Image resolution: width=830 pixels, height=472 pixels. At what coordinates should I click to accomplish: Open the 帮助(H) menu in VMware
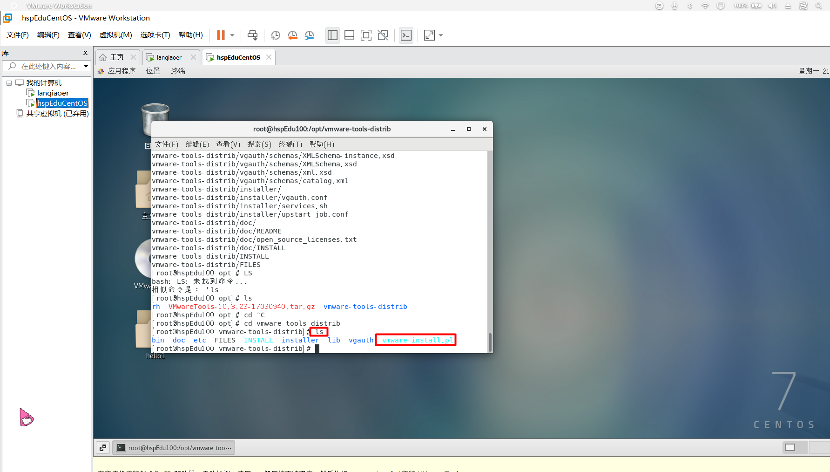pos(190,35)
